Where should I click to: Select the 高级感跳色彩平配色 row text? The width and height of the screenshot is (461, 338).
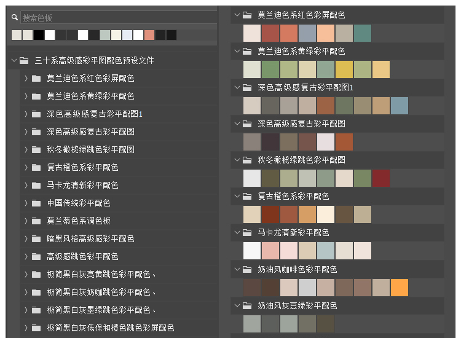click(x=82, y=257)
